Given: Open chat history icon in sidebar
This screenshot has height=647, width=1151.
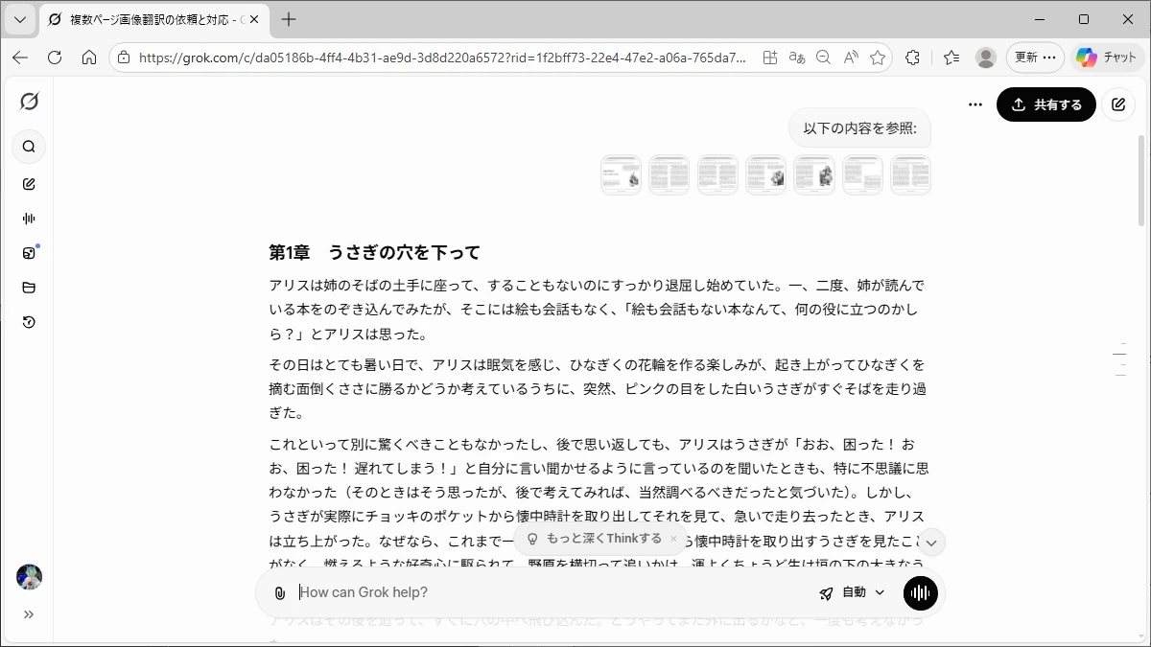Looking at the screenshot, I should point(29,322).
